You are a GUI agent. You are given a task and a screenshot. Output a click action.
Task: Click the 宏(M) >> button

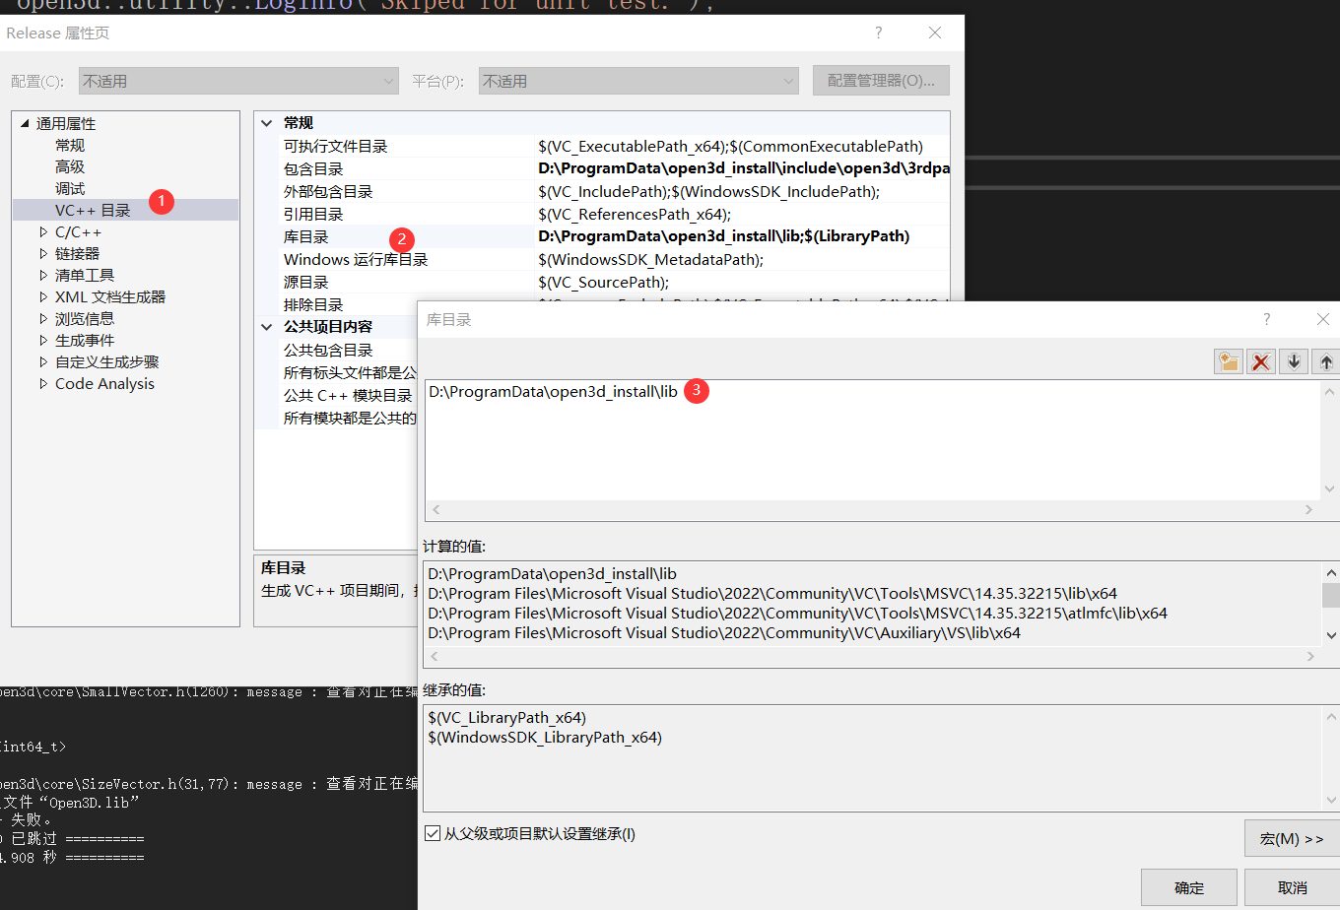click(1291, 837)
